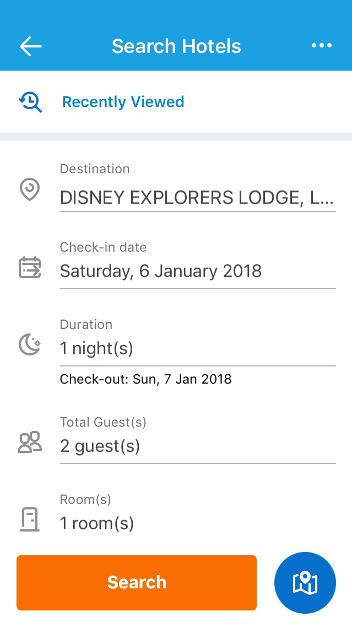Screen dimensions: 352x627
Task: Click the check-in calendar icon
Action: [29, 267]
